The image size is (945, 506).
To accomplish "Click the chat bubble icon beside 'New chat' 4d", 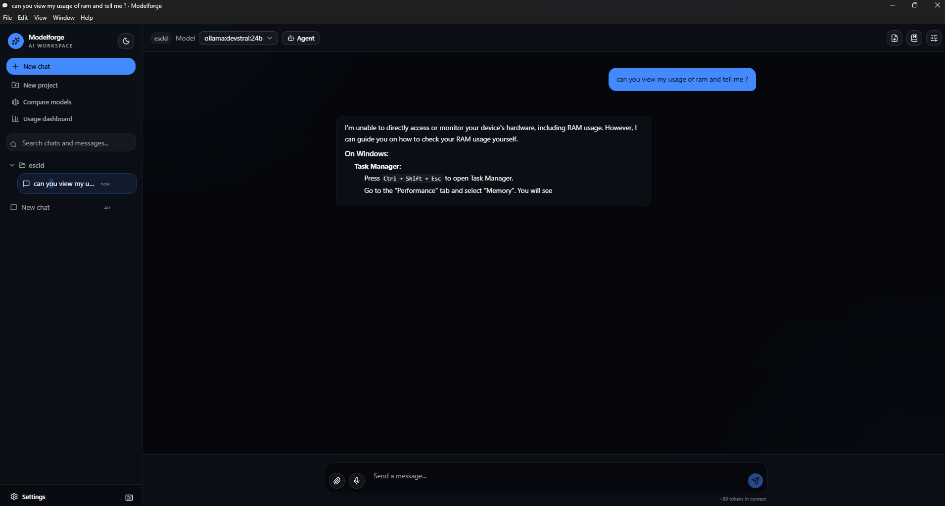I will (14, 207).
